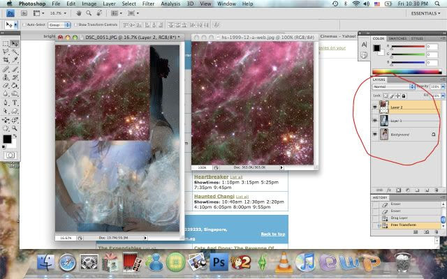Open the layer Opacity slider arrow

[443, 86]
